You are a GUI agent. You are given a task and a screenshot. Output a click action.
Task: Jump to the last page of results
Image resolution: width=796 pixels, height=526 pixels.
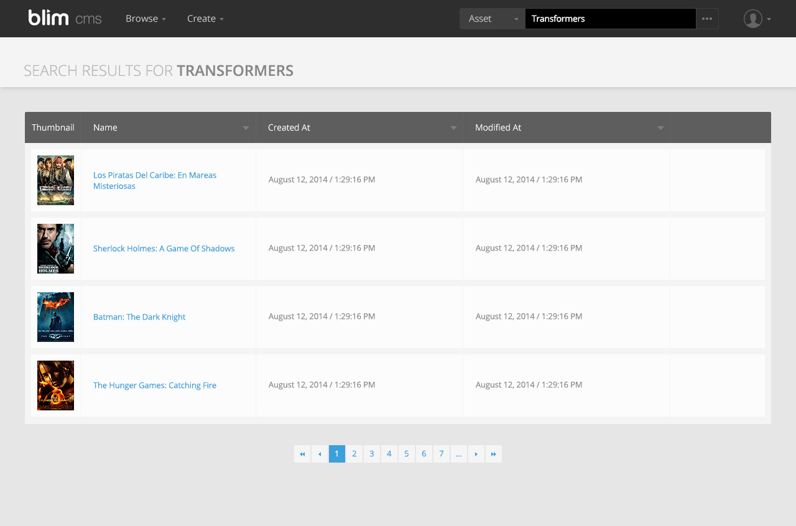[493, 454]
